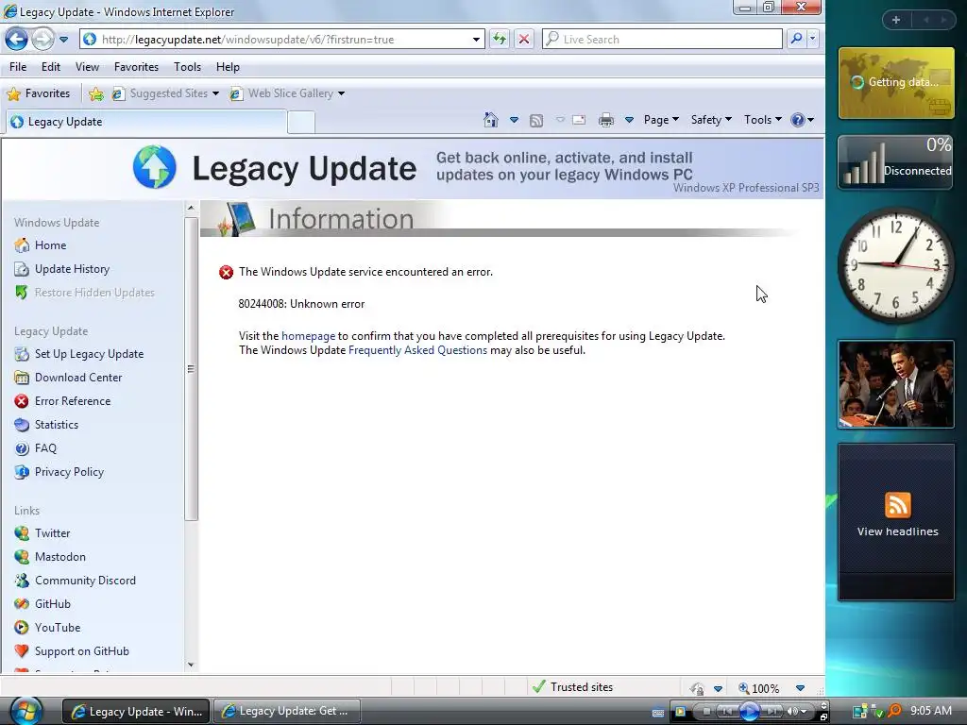Viewport: 967px width, 725px height.
Task: Expand the Suggested Sites dropdown
Action: (x=215, y=93)
